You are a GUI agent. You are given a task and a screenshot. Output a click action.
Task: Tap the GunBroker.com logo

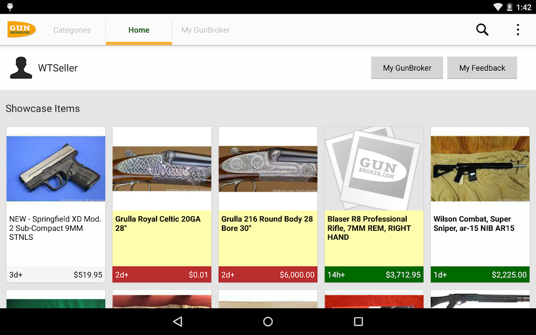21,30
